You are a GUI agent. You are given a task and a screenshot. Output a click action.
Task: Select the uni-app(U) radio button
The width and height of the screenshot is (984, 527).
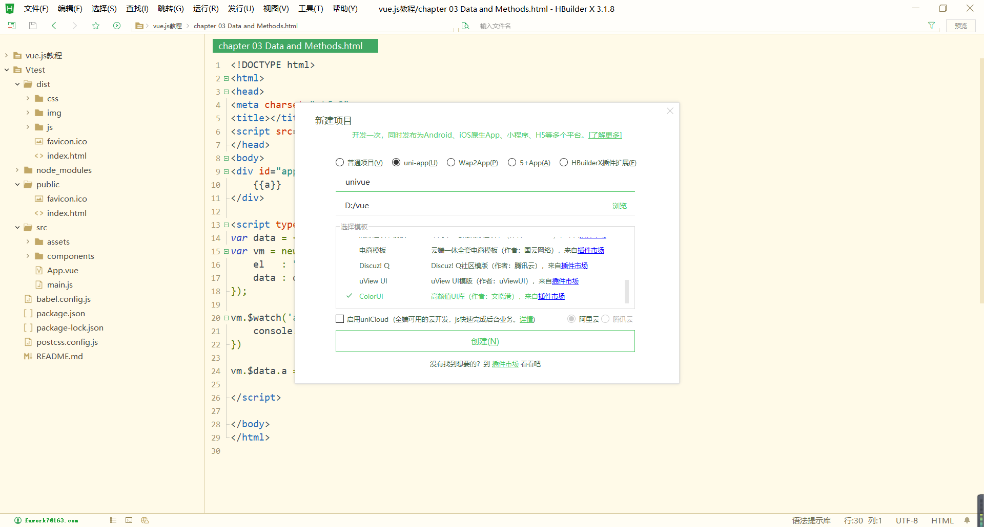coord(396,163)
